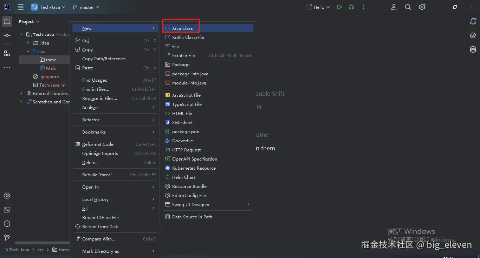Open the Database tool window icon

pyautogui.click(x=473, y=49)
